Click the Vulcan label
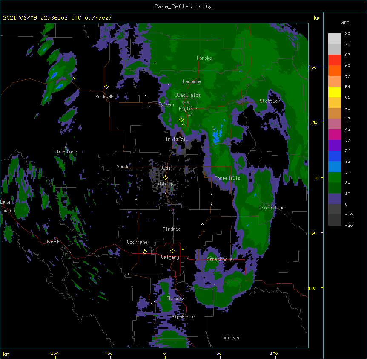This screenshot has width=367, height=359. coord(231,338)
